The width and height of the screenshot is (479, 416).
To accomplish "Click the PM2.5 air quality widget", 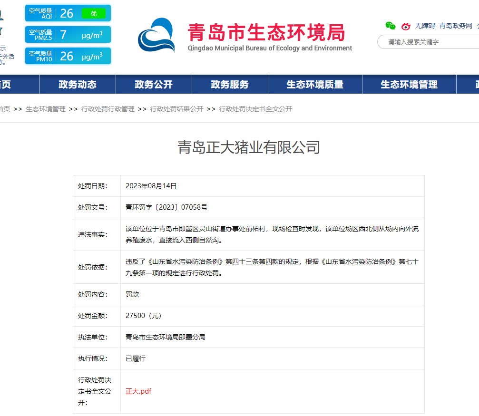I will click(x=68, y=35).
